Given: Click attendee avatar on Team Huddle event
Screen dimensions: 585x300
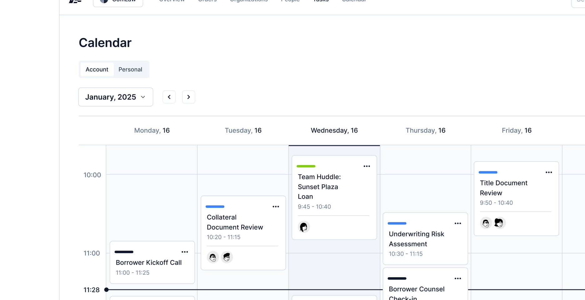Looking at the screenshot, I should tap(304, 227).
